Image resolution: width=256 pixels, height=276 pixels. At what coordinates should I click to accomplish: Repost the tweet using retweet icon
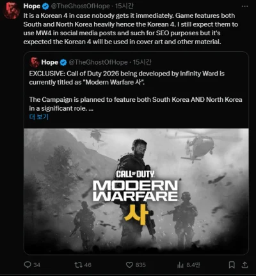pos(77,265)
